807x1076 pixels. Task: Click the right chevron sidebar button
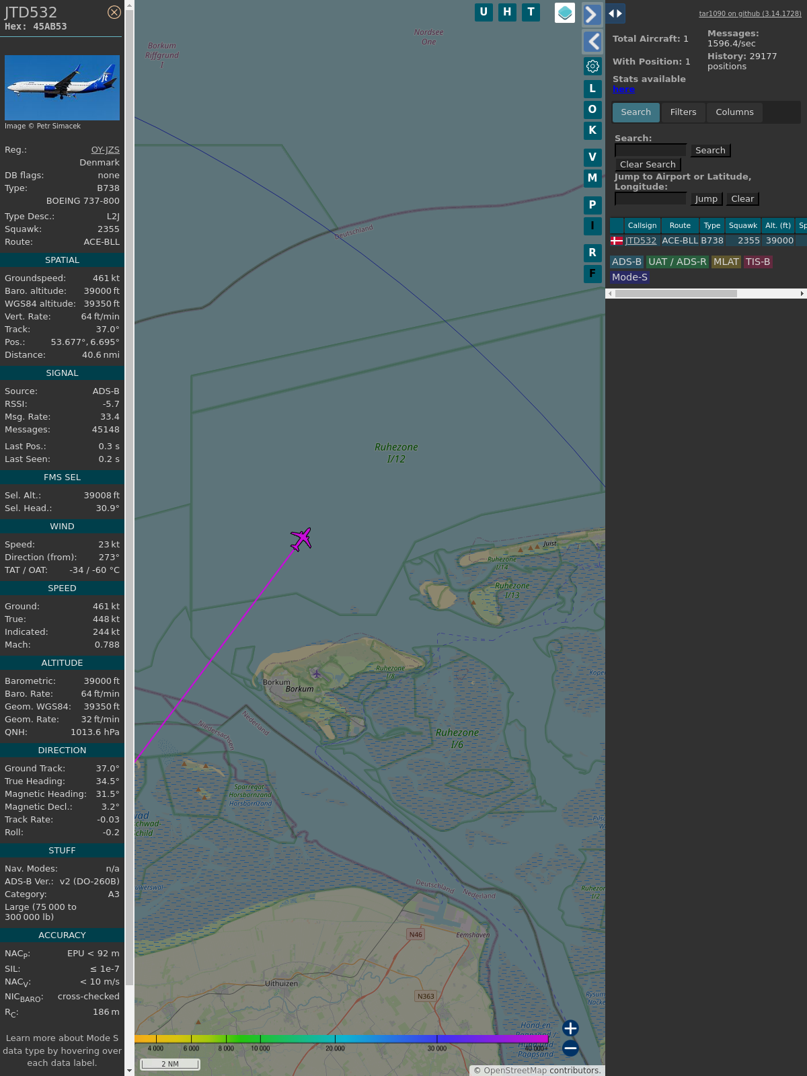[592, 14]
